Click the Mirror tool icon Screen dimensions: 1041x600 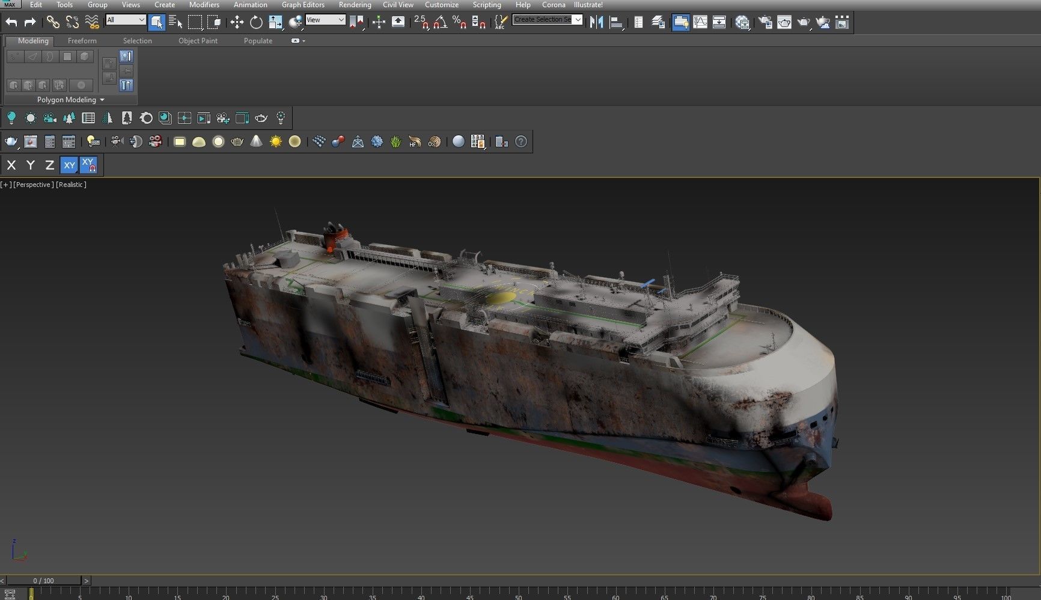pos(596,22)
